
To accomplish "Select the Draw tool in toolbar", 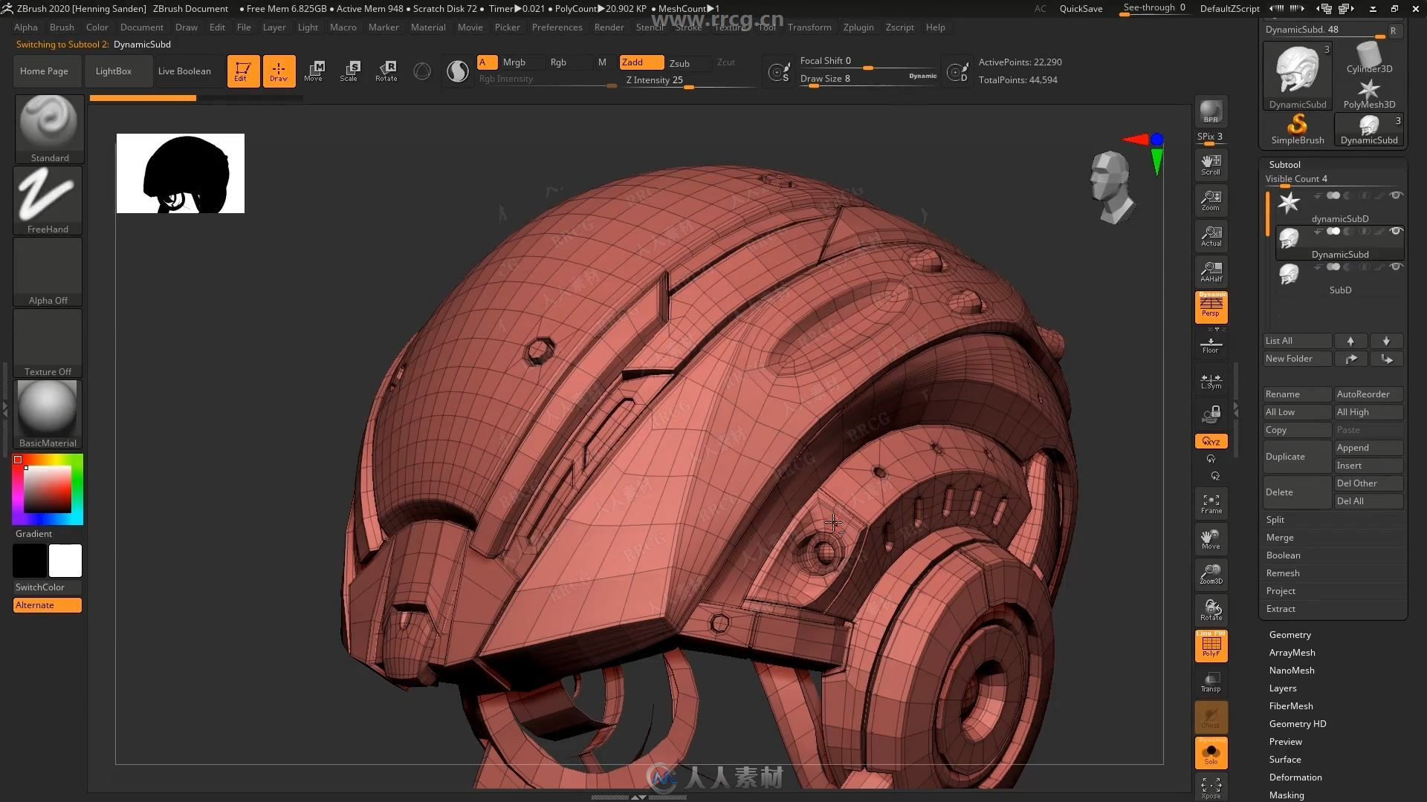I will pos(279,70).
